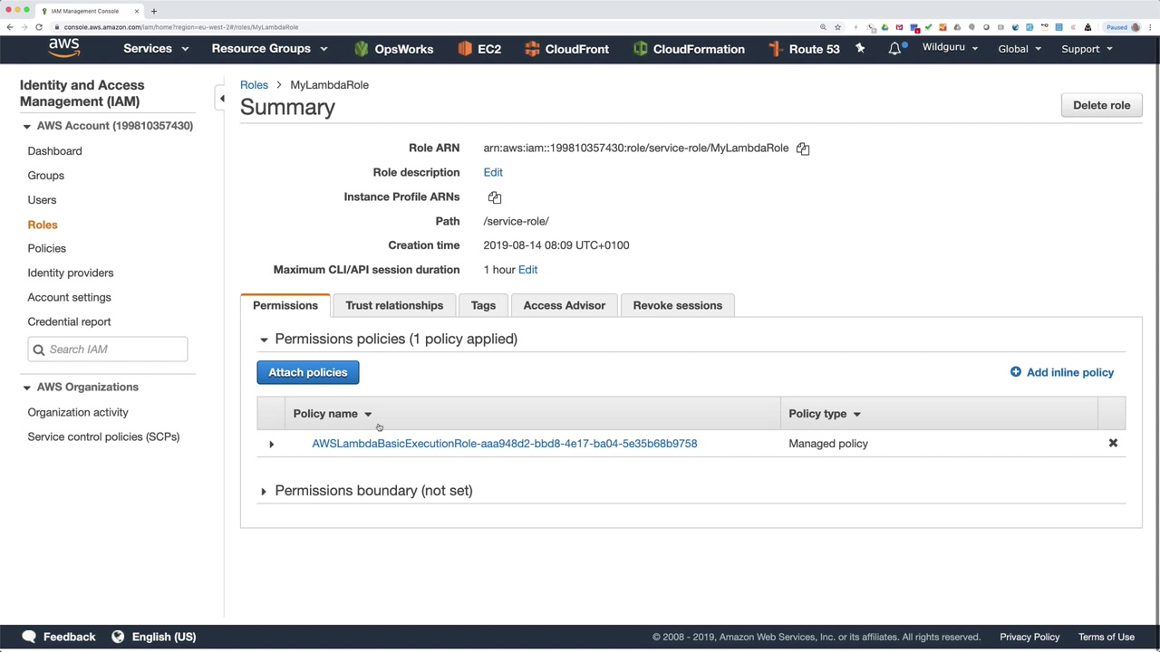Open the Route 53 shortcut icon
Image resolution: width=1160 pixels, height=652 pixels.
[x=775, y=49]
